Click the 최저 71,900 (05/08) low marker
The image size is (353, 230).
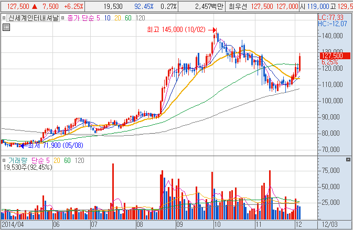tap(52, 146)
